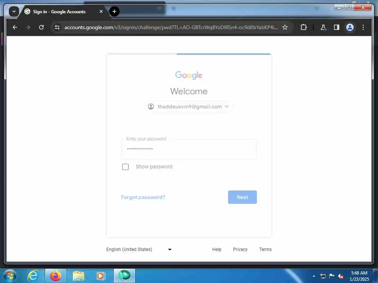This screenshot has height=283, width=378.
Task: Open a new tab with plus button
Action: (114, 11)
